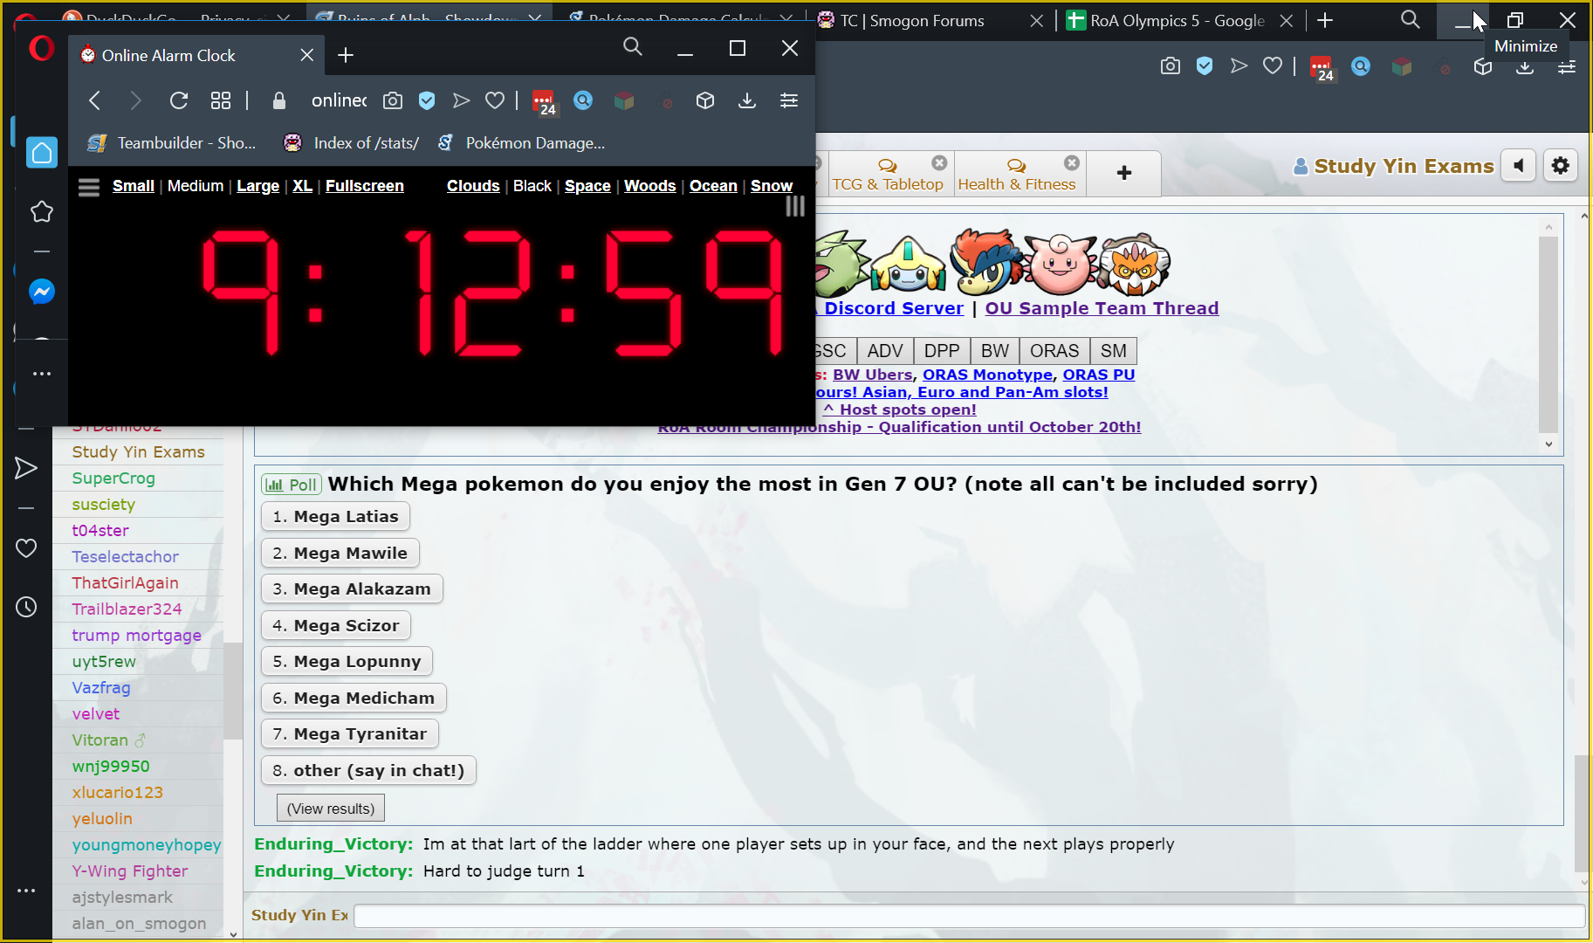Image resolution: width=1593 pixels, height=943 pixels.
Task: Click the user list scrollbar thumb
Action: click(x=233, y=691)
